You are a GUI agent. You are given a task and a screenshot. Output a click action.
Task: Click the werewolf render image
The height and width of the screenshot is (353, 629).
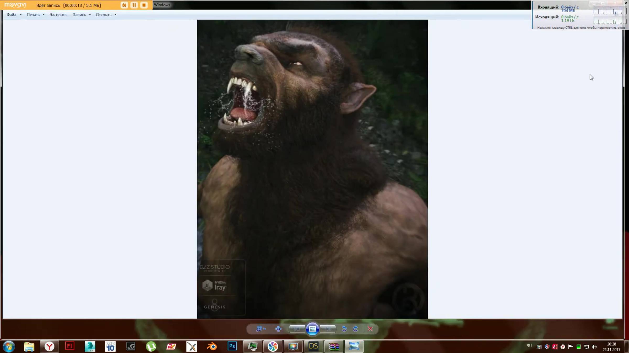pyautogui.click(x=312, y=169)
